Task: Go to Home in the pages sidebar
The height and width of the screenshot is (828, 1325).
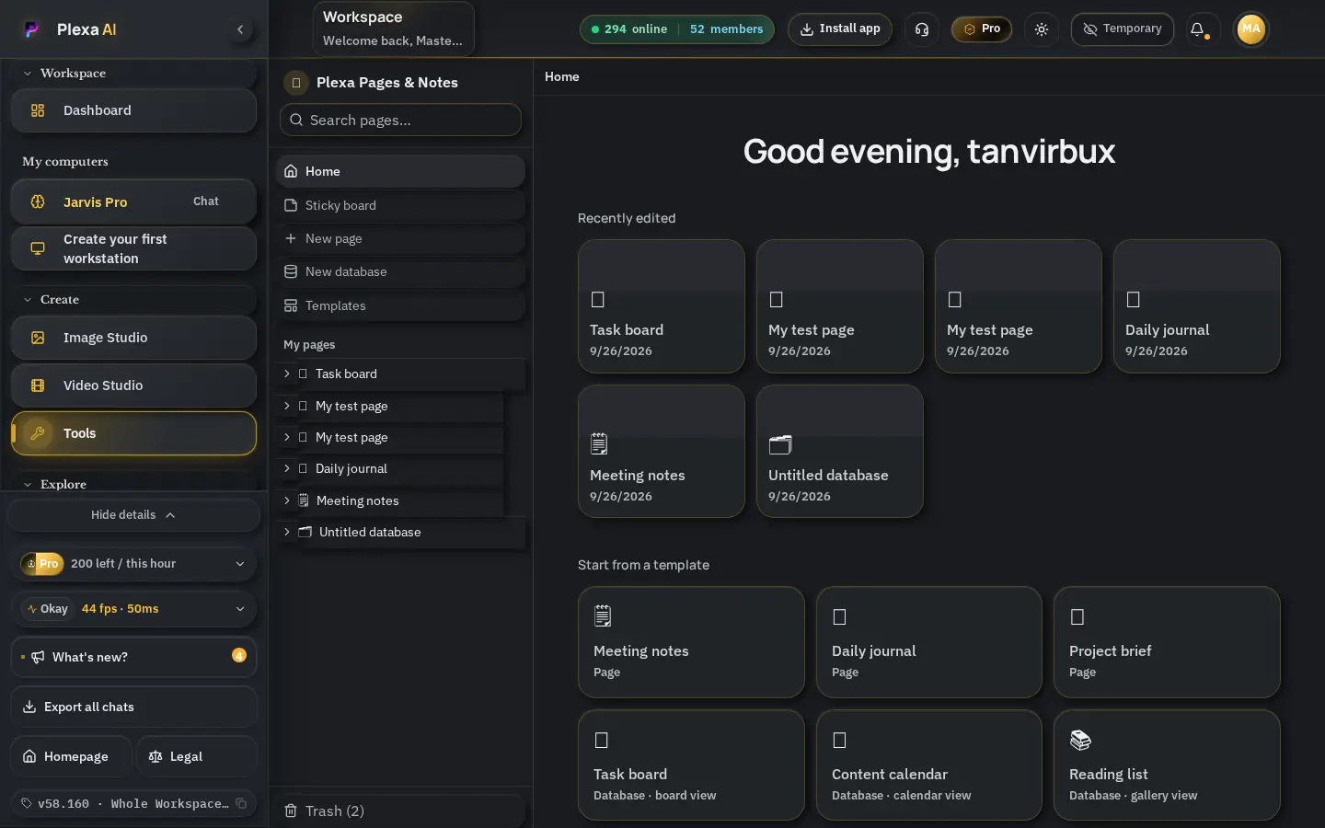Action: click(x=400, y=171)
